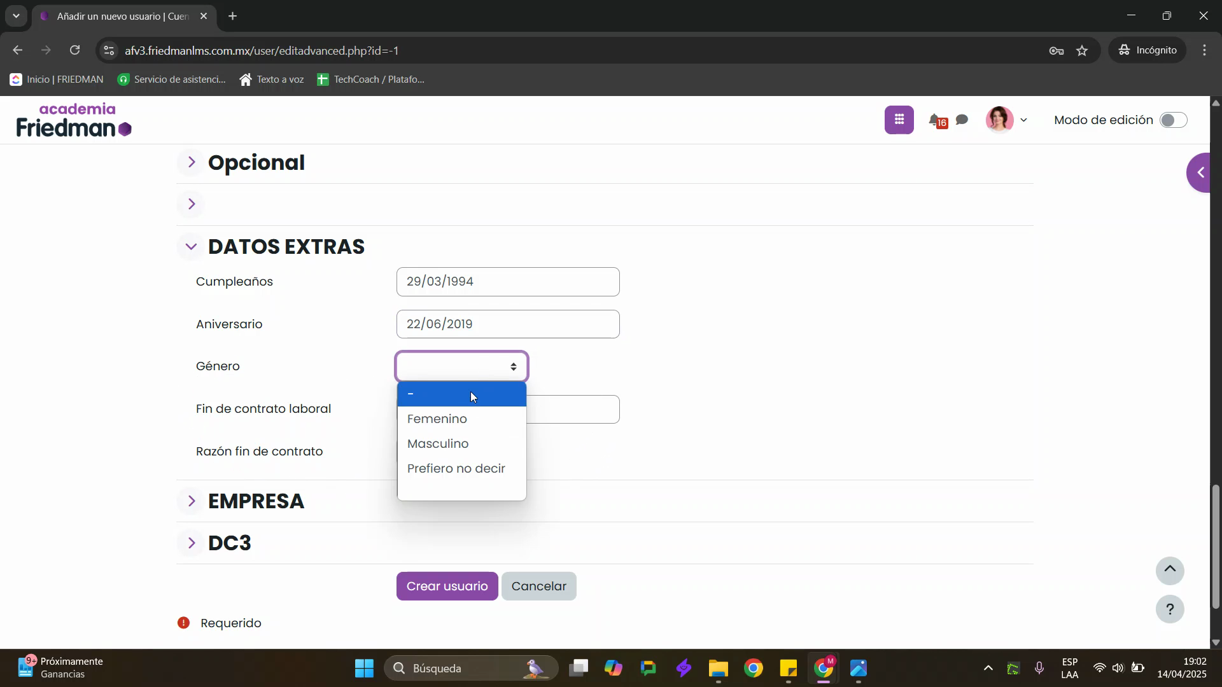Screen dimensions: 1222x687
Task: Toggle Modo de edición switch
Action: (1172, 120)
